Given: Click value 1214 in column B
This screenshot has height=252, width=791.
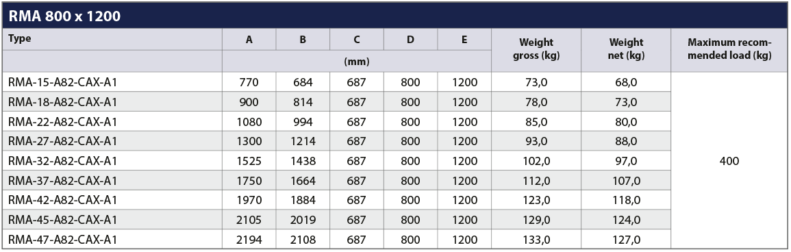Looking at the screenshot, I should click(x=303, y=142).
